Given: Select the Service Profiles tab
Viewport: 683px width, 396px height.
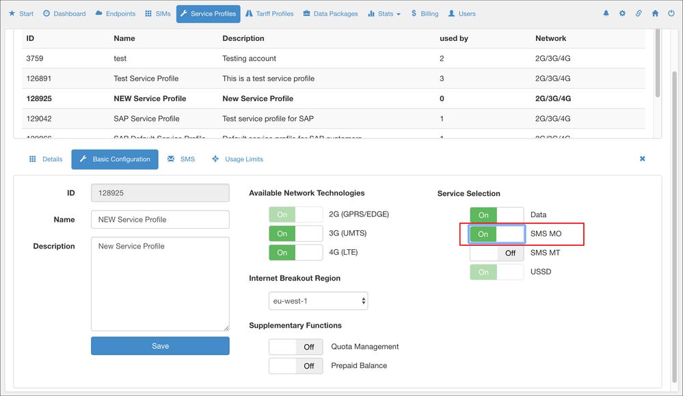Looking at the screenshot, I should tap(209, 14).
